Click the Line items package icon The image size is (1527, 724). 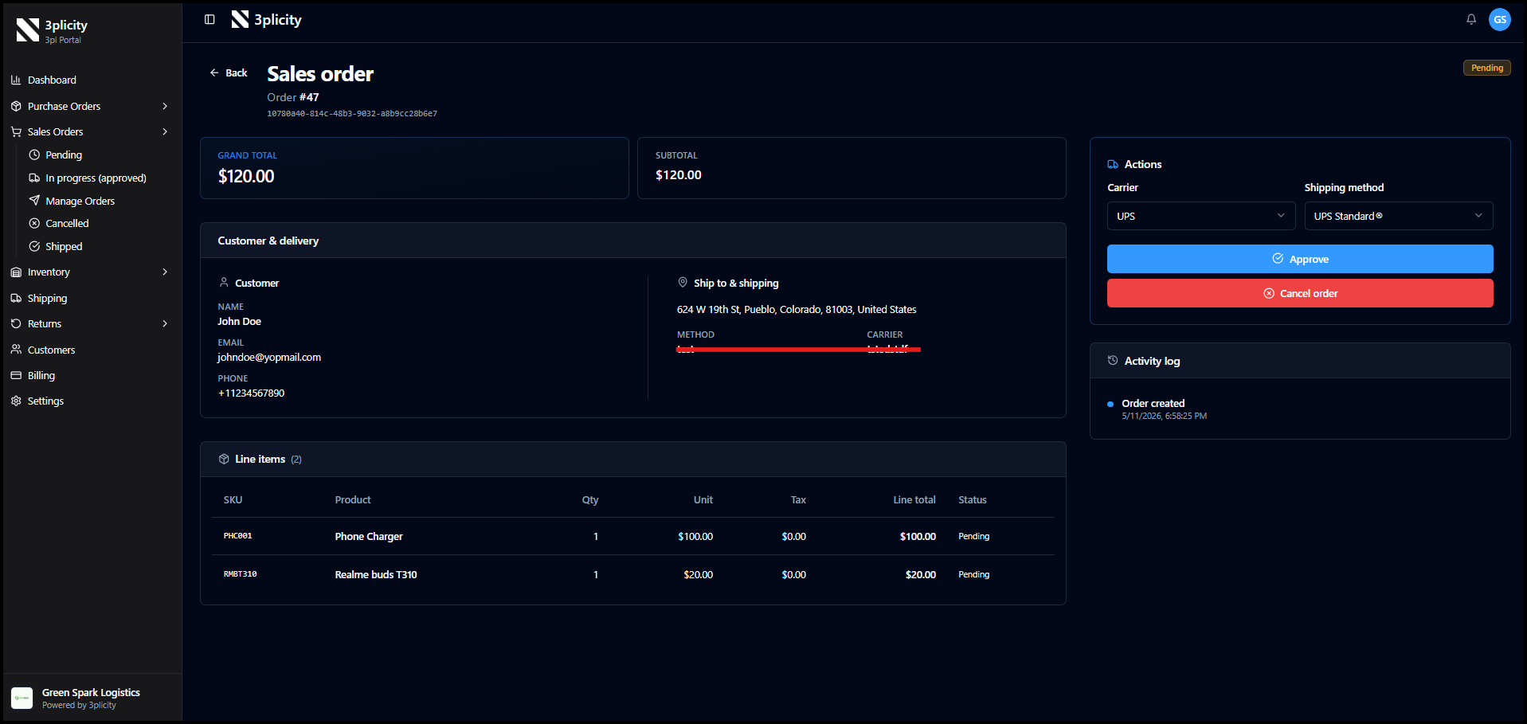click(x=224, y=460)
